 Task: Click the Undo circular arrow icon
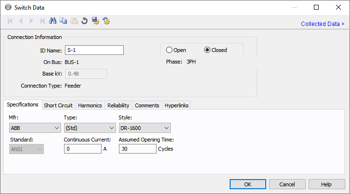point(84,21)
